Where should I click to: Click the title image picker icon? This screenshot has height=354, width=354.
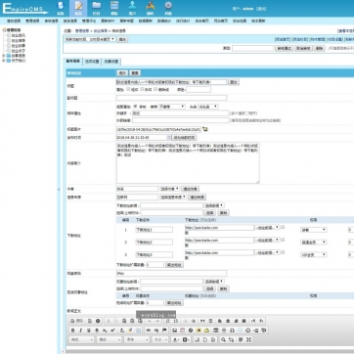(x=205, y=129)
